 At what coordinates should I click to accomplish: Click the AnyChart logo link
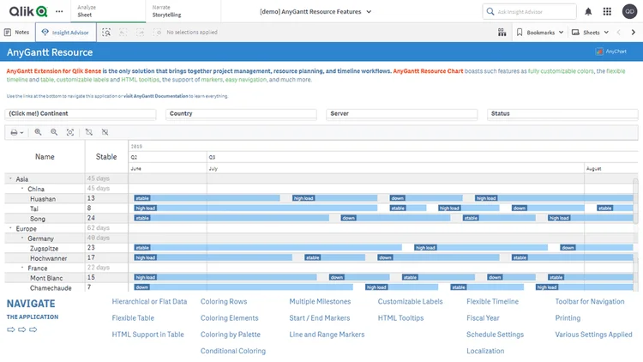pyautogui.click(x=611, y=51)
